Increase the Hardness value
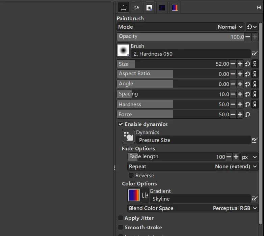This screenshot has height=236, width=264. pyautogui.click(x=240, y=105)
